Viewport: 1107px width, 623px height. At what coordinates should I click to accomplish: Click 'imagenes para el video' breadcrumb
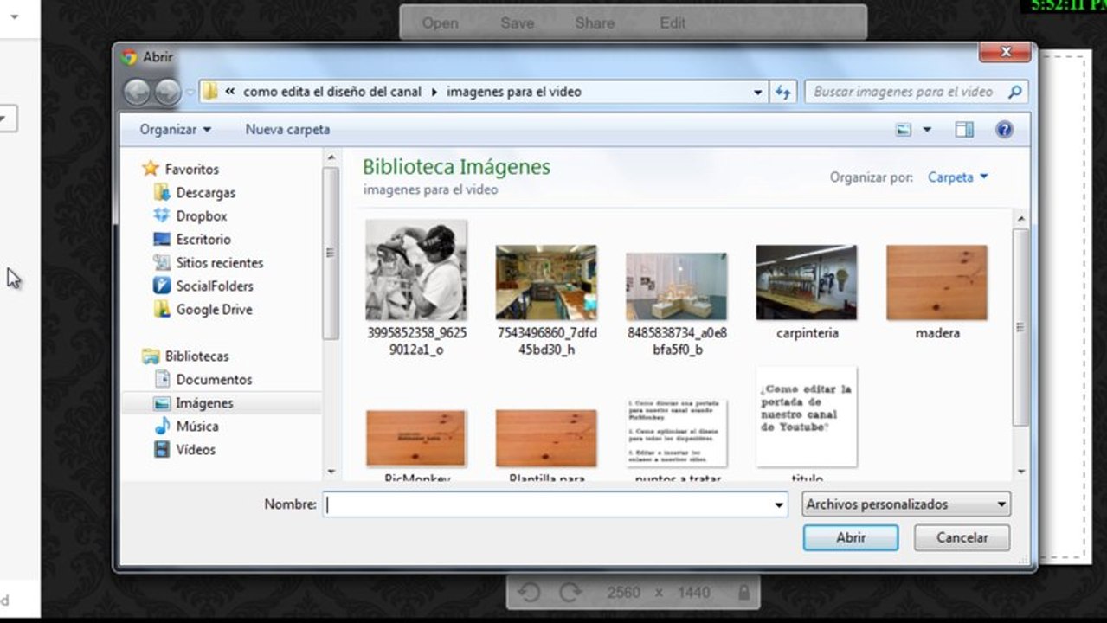pos(514,92)
